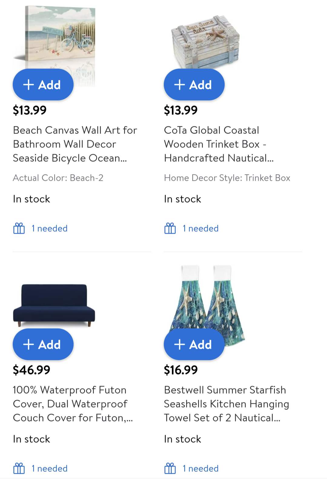The image size is (327, 479).
Task: Add the Waterproof Futon Cover to cart
Action: click(43, 344)
